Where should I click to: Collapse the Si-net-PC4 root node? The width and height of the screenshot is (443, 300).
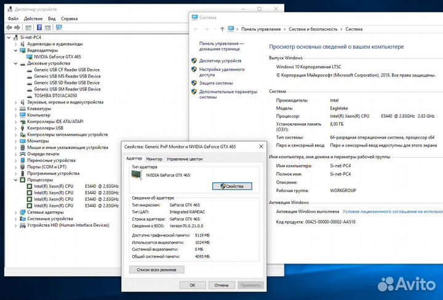9,38
